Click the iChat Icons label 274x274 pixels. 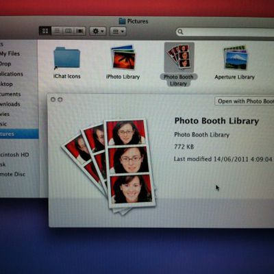pos(66,76)
